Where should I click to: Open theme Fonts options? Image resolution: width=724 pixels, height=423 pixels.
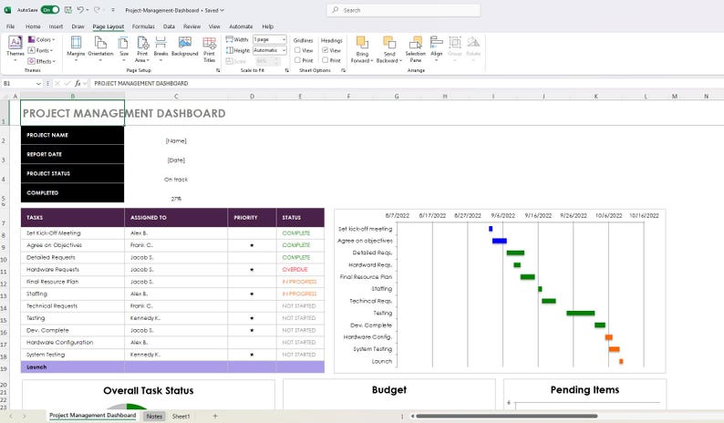tap(41, 50)
